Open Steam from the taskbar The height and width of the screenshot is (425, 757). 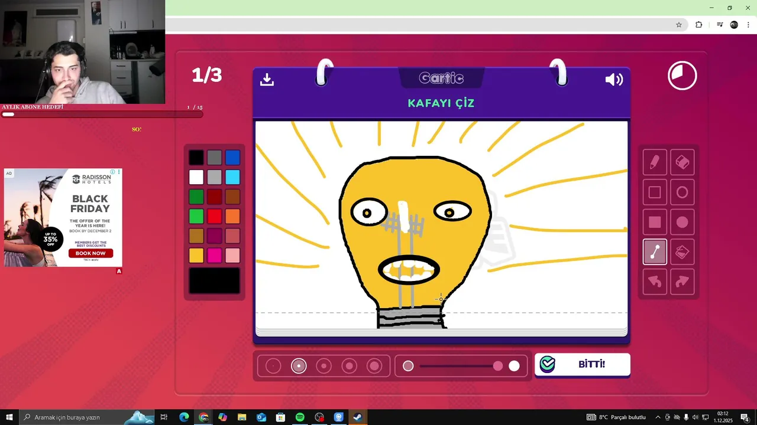(358, 417)
